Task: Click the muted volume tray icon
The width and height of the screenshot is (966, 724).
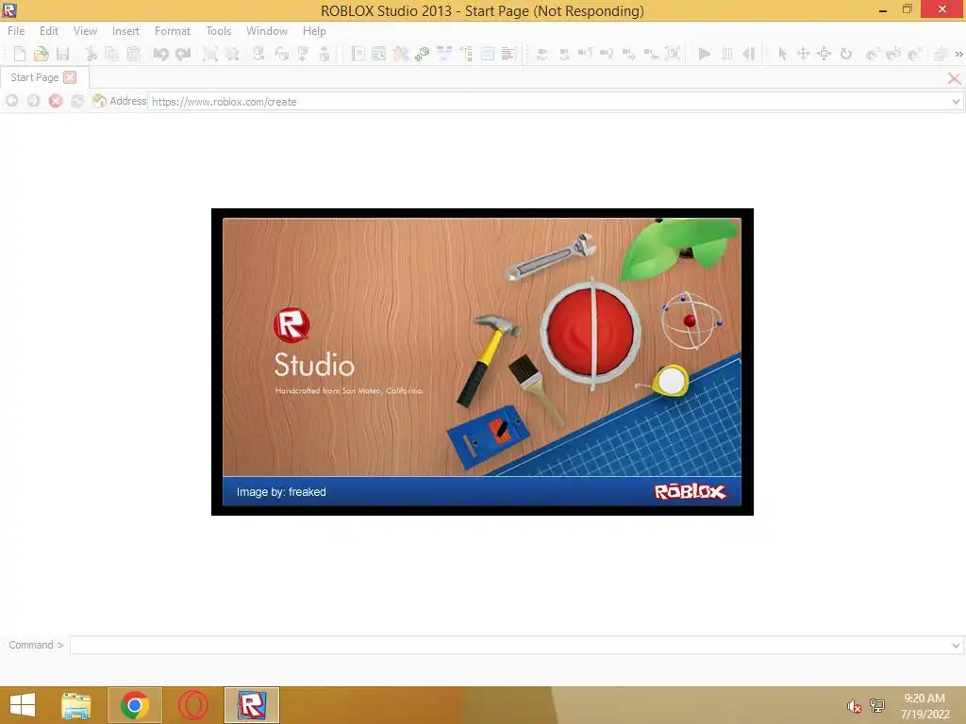Action: click(x=854, y=706)
